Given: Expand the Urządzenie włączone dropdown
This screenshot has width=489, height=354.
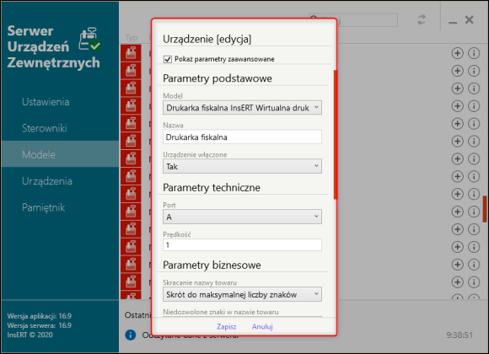Looking at the screenshot, I should [x=242, y=166].
